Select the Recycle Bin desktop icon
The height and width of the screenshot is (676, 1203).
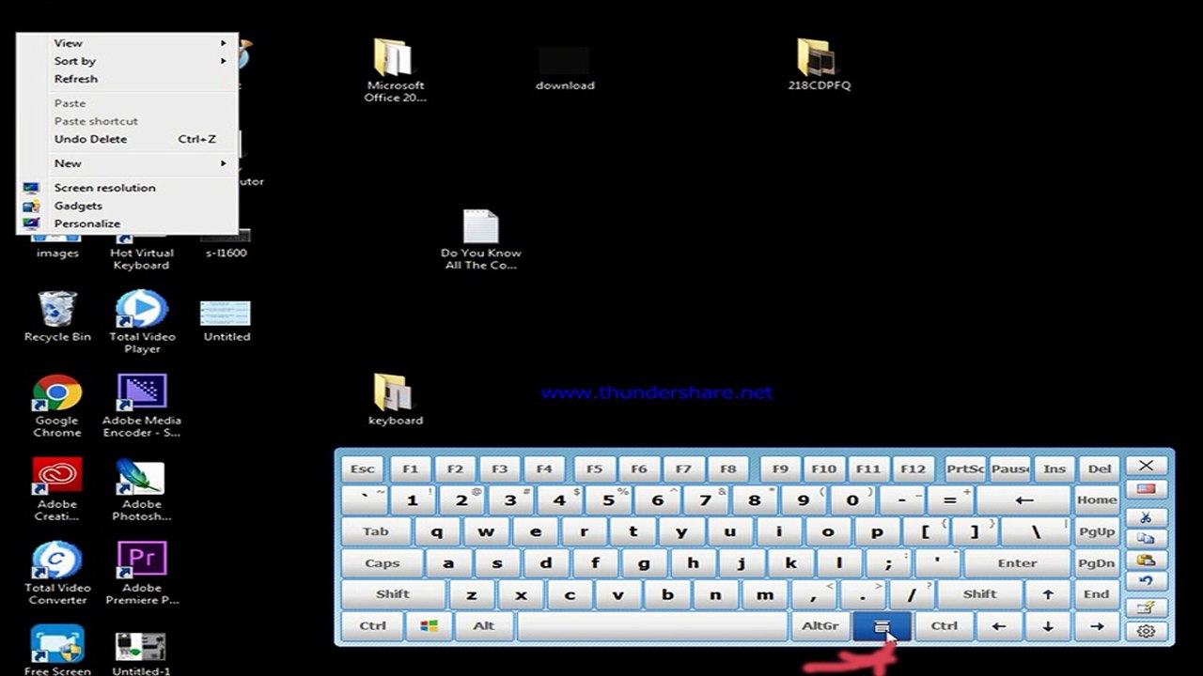point(57,316)
